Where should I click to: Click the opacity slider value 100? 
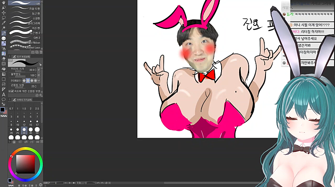[33, 76]
